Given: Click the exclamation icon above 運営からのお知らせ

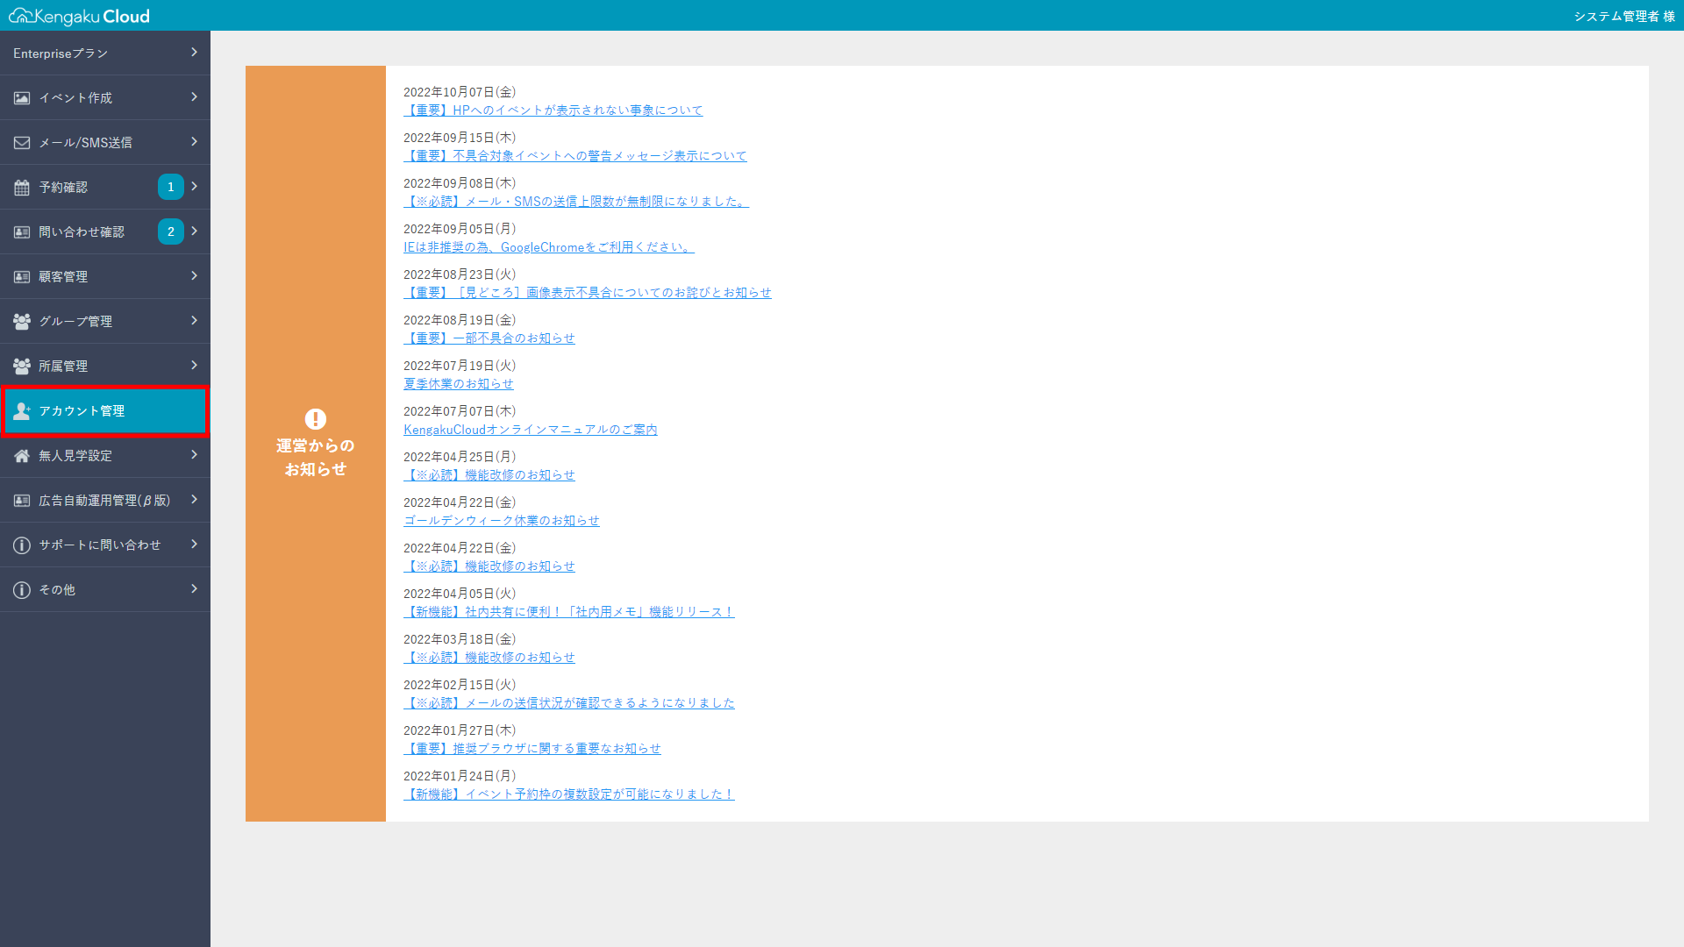Looking at the screenshot, I should (315, 419).
